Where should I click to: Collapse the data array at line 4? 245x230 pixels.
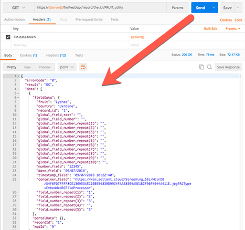pos(18,89)
